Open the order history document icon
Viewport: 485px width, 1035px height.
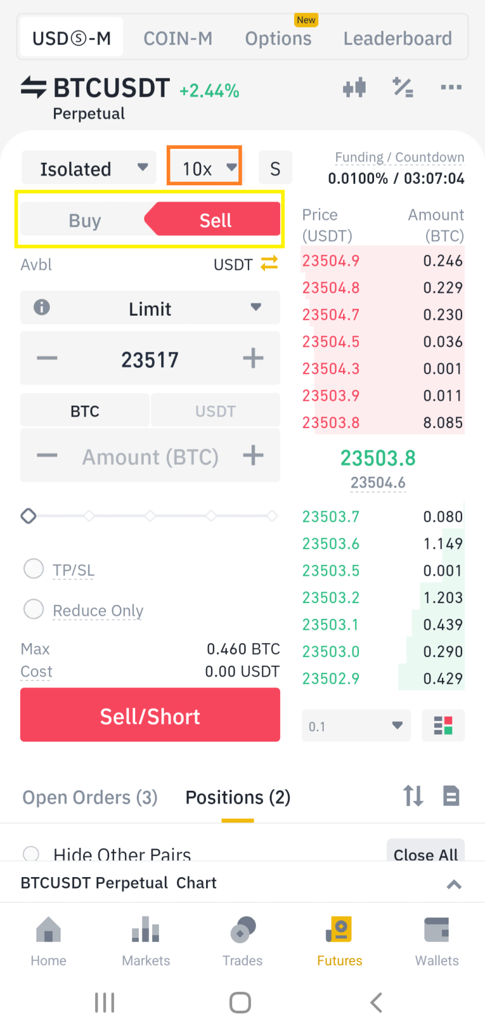coord(451,796)
